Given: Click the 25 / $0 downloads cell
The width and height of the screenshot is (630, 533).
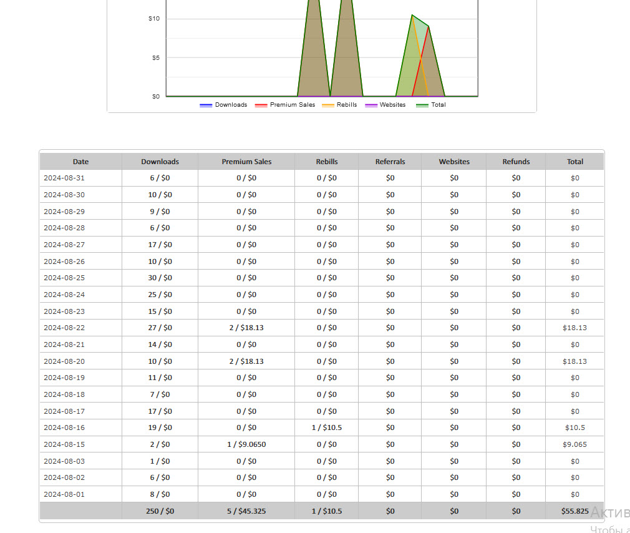Looking at the screenshot, I should 160,295.
